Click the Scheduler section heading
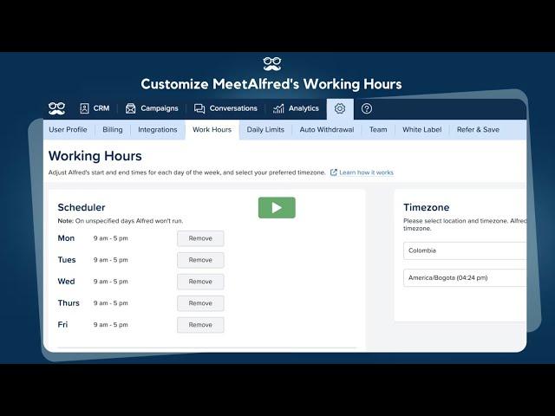The width and height of the screenshot is (555, 416). point(82,207)
